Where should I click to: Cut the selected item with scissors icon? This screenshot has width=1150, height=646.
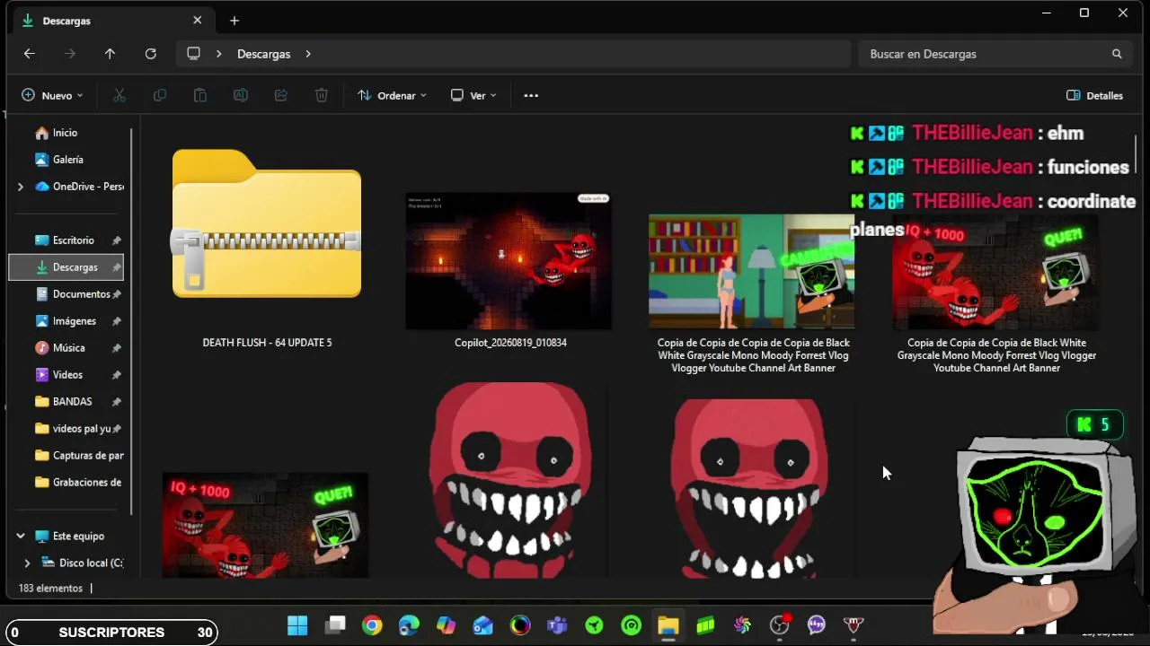(119, 95)
